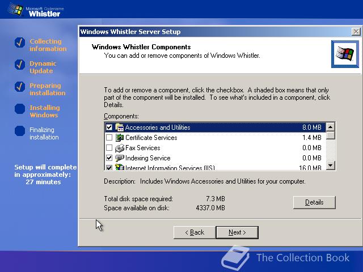Select the Indexing Service list entry
363x272 pixels.
point(147,158)
